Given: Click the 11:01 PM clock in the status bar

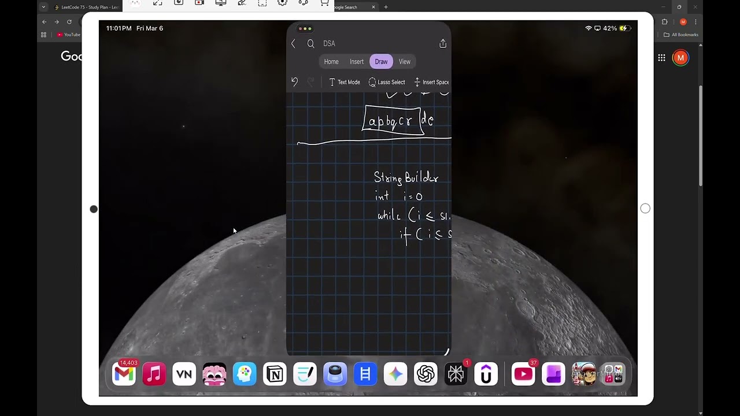Looking at the screenshot, I should (119, 28).
